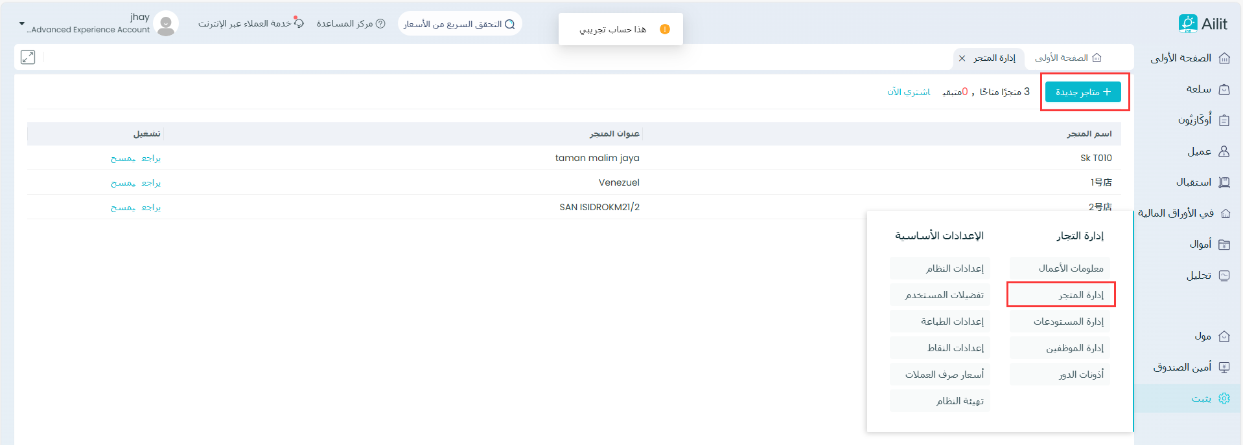Click the اشترى الآن link
Screen dimensions: 1243x445
(909, 92)
